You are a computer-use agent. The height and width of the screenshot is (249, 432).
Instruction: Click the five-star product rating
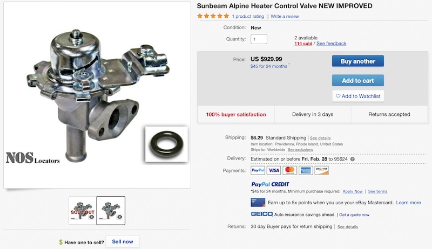[x=213, y=16]
